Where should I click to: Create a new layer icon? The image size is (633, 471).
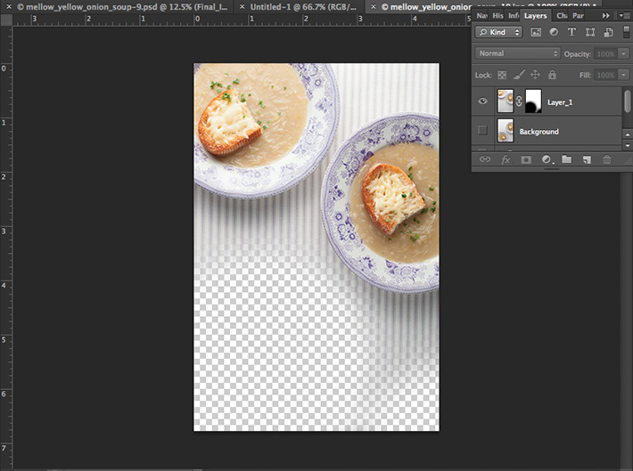pyautogui.click(x=587, y=159)
